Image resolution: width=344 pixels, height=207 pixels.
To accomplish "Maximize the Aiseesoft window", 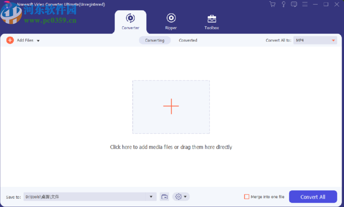I will pyautogui.click(x=326, y=4).
